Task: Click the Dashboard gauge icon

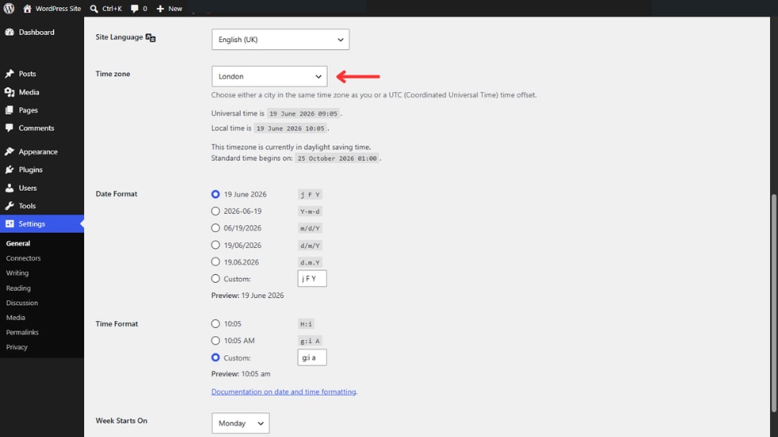Action: (10, 32)
